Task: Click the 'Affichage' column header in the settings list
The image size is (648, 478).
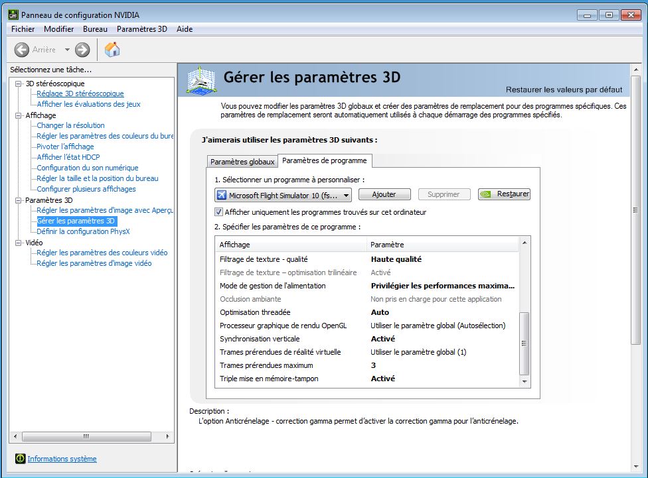Action: click(x=291, y=245)
